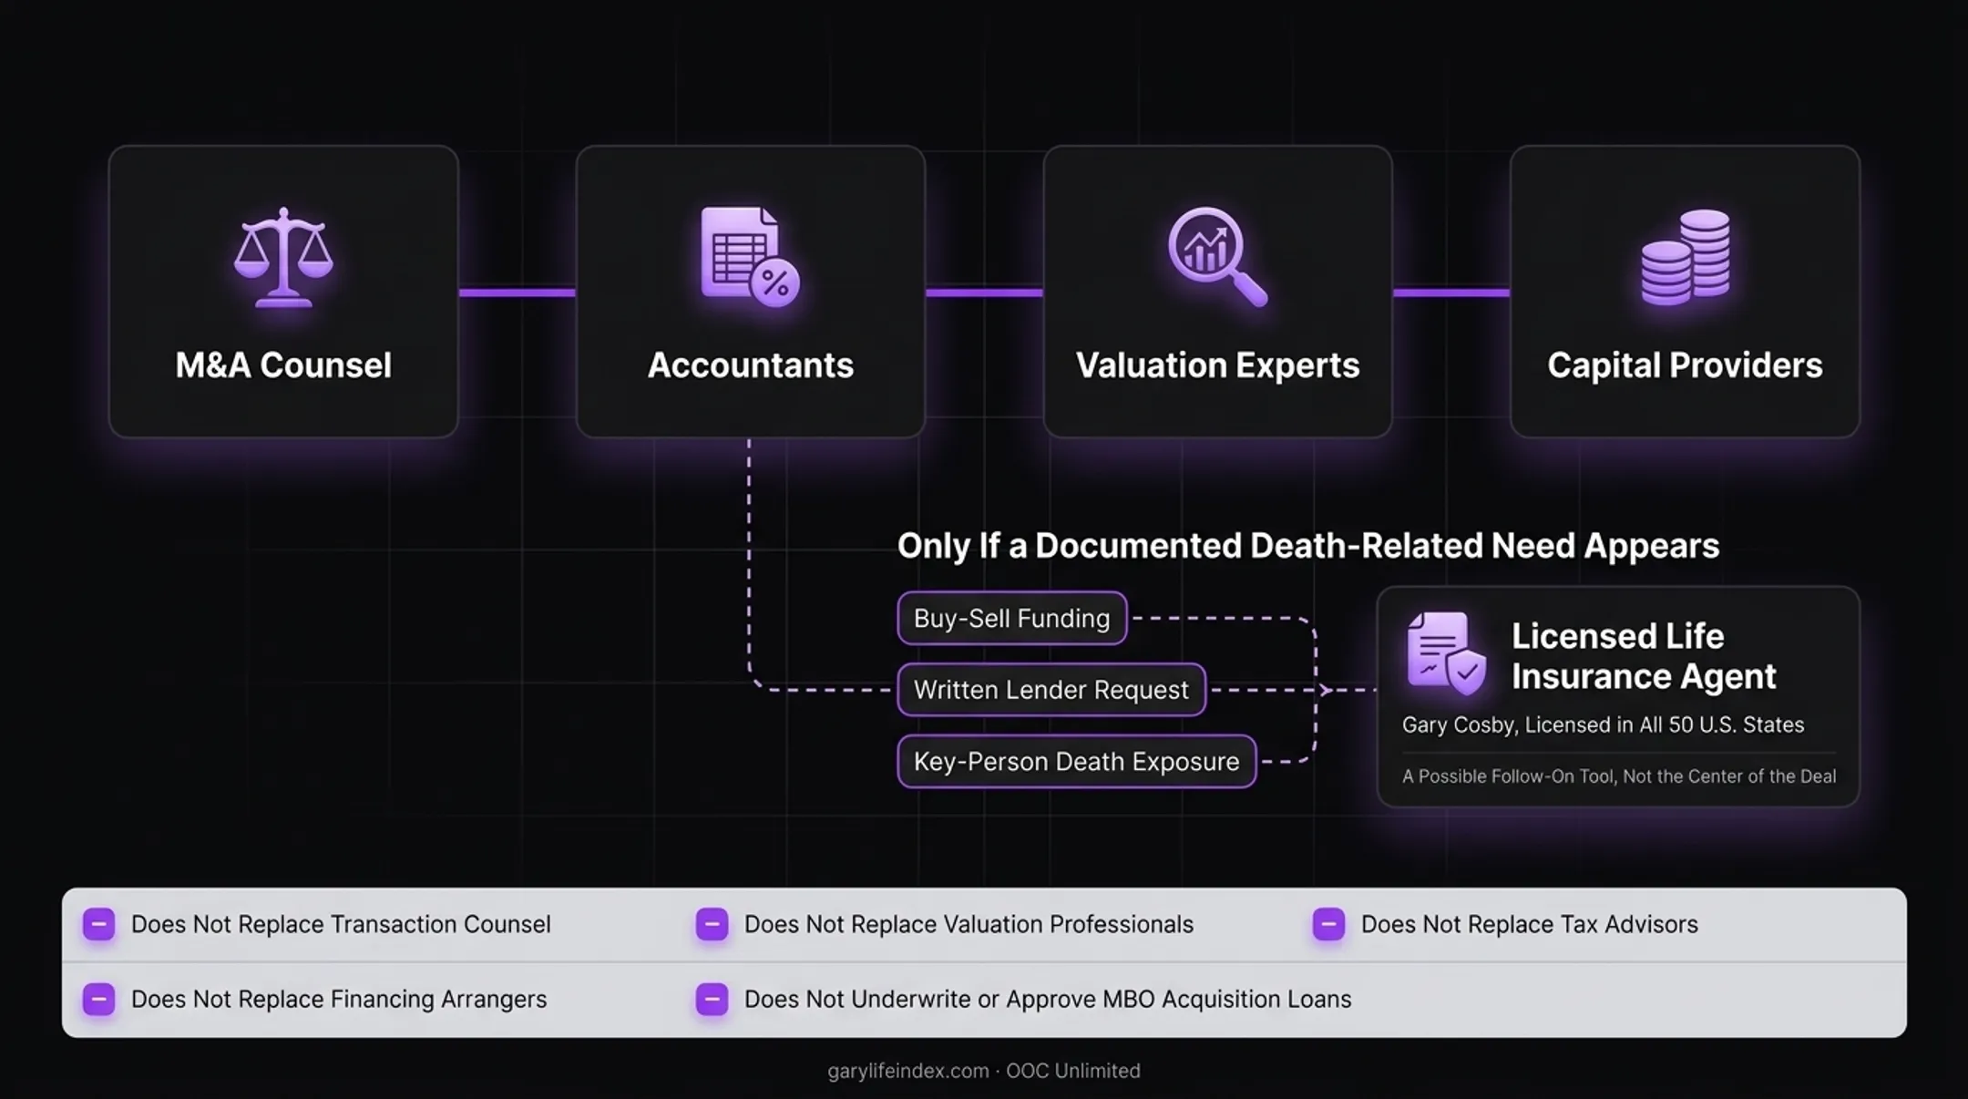Viewport: 1968px width, 1099px height.
Task: Select the Buy-Sell Funding pill
Action: coord(1012,619)
